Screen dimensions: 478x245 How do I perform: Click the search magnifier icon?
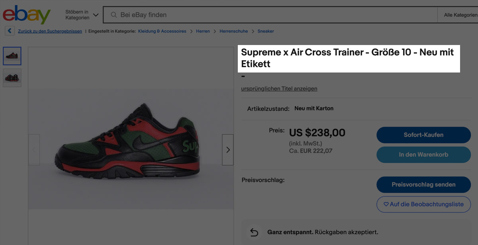click(114, 15)
